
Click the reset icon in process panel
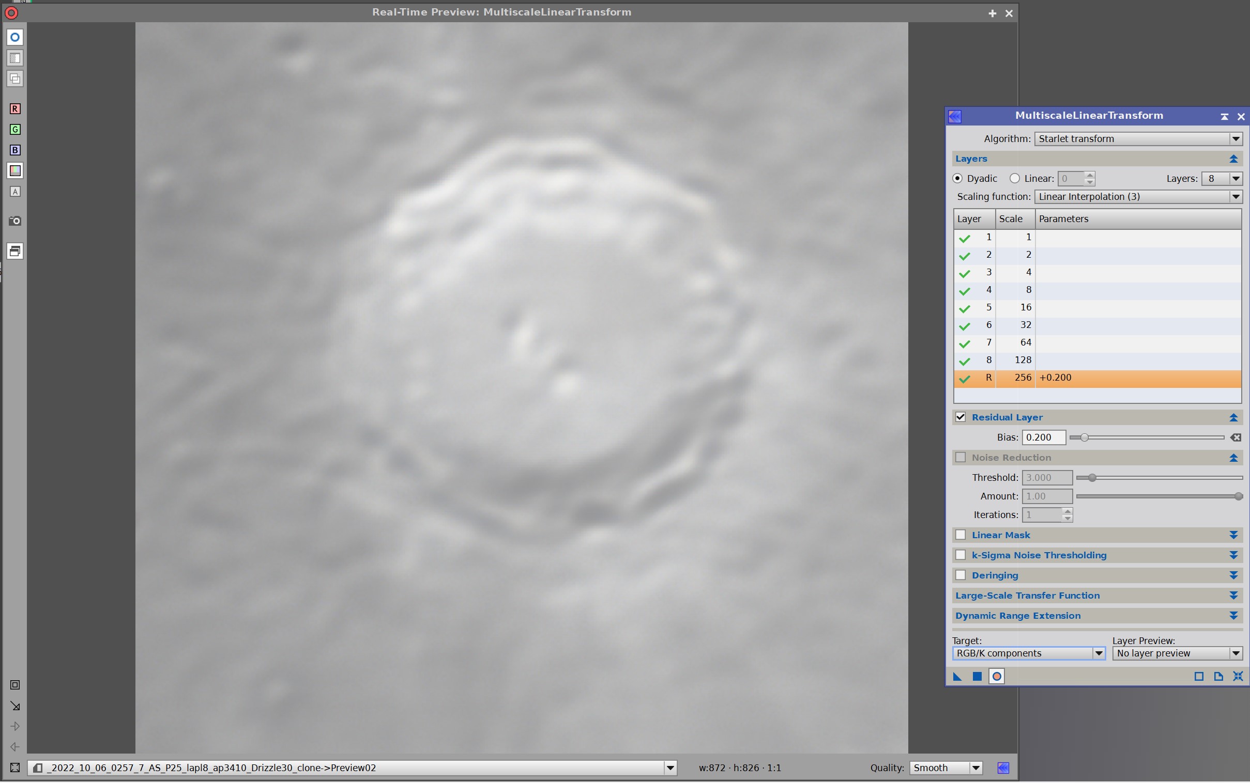[1238, 676]
